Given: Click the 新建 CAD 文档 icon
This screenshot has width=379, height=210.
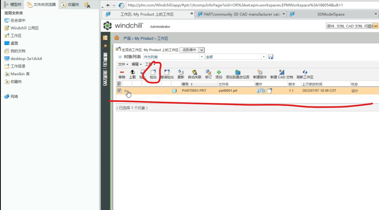Looking at the screenshot, I should click(x=282, y=72).
